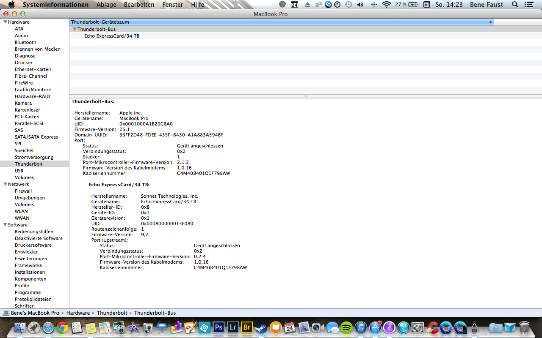Click the UID value 0x0001000A1B20C8A0

coord(146,124)
